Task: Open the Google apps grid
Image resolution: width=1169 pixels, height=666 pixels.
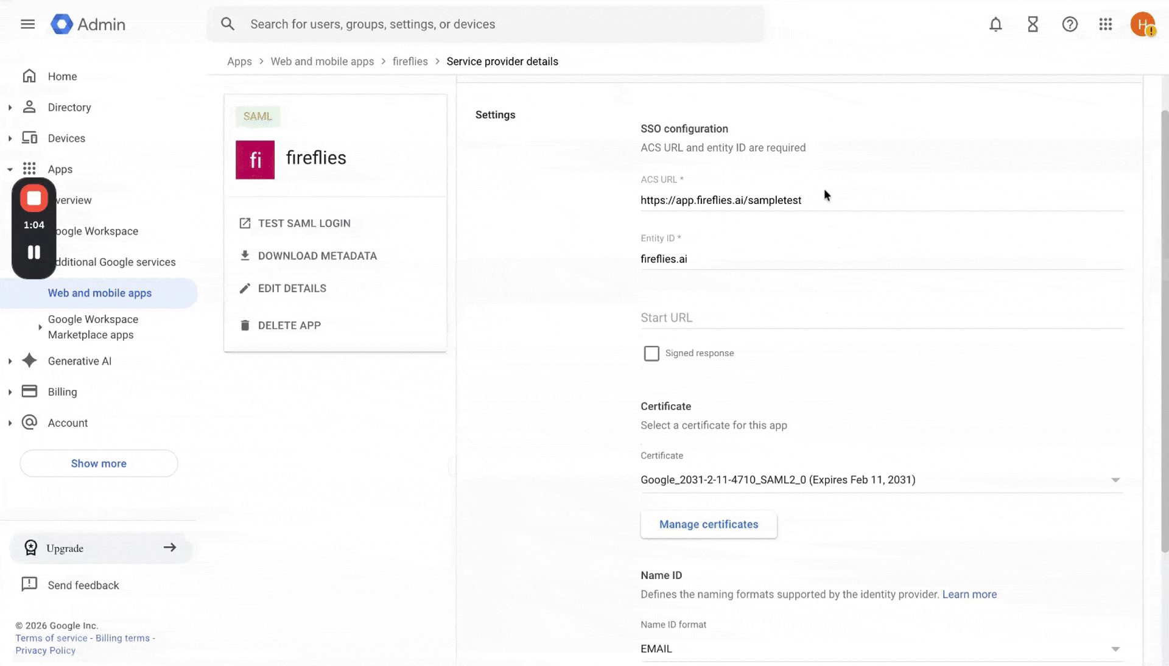Action: [x=1106, y=24]
